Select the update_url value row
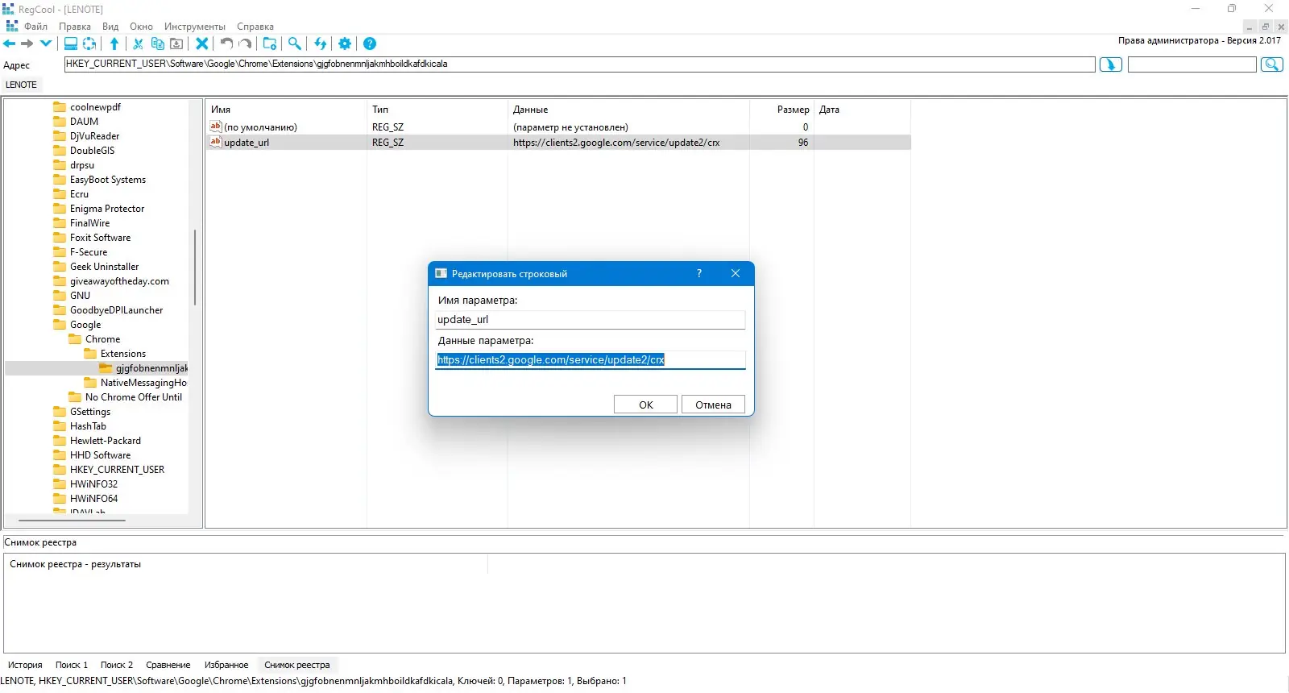The width and height of the screenshot is (1289, 693). [x=558, y=142]
